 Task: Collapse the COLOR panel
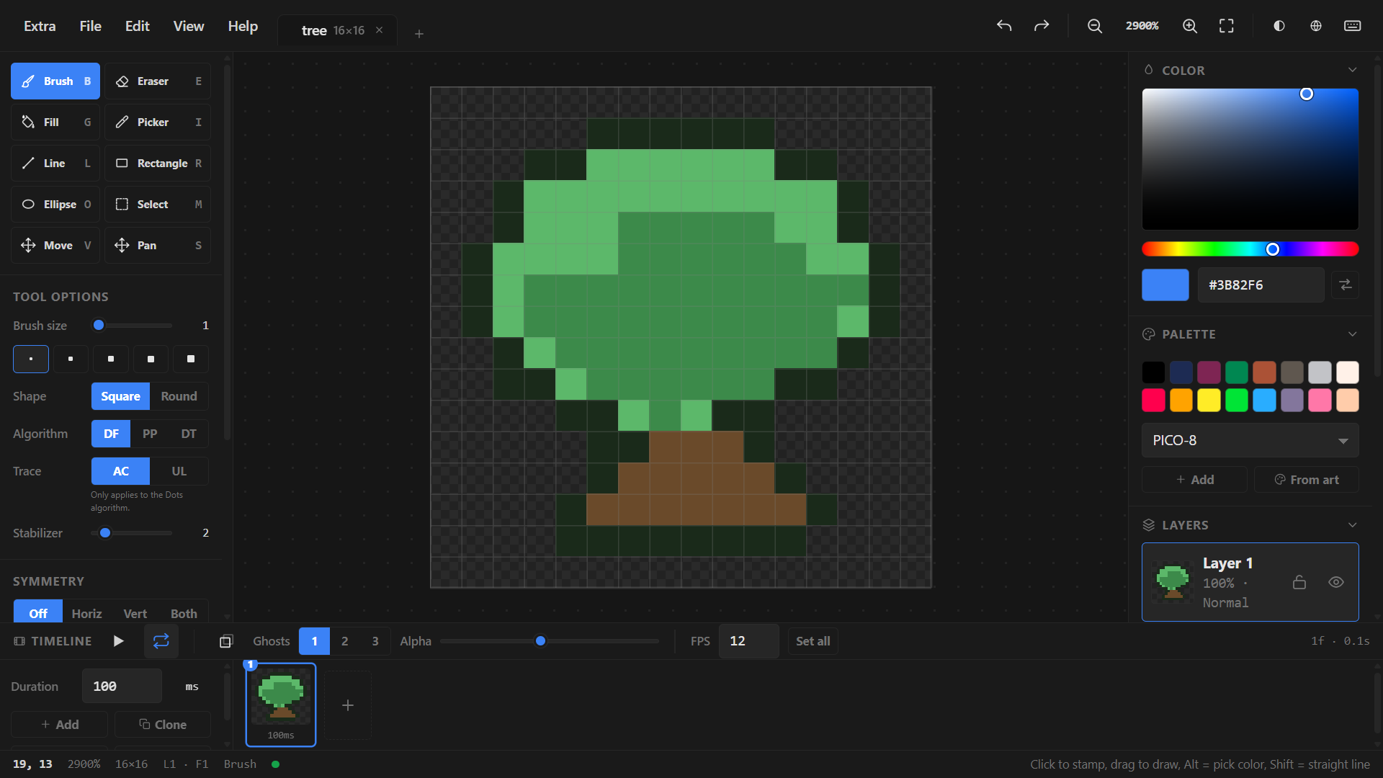pyautogui.click(x=1352, y=70)
